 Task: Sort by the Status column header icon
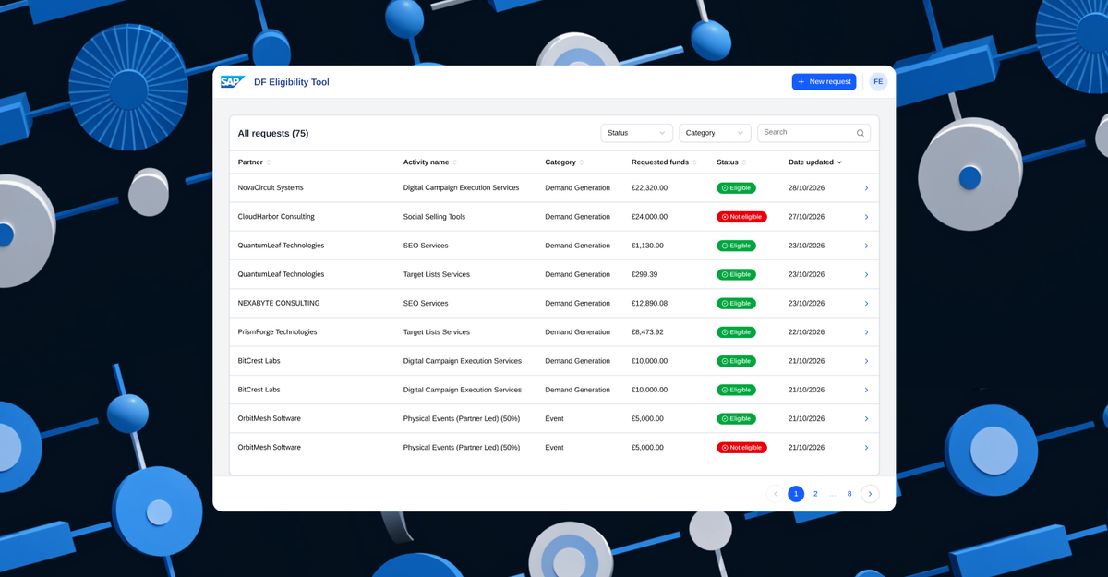744,162
